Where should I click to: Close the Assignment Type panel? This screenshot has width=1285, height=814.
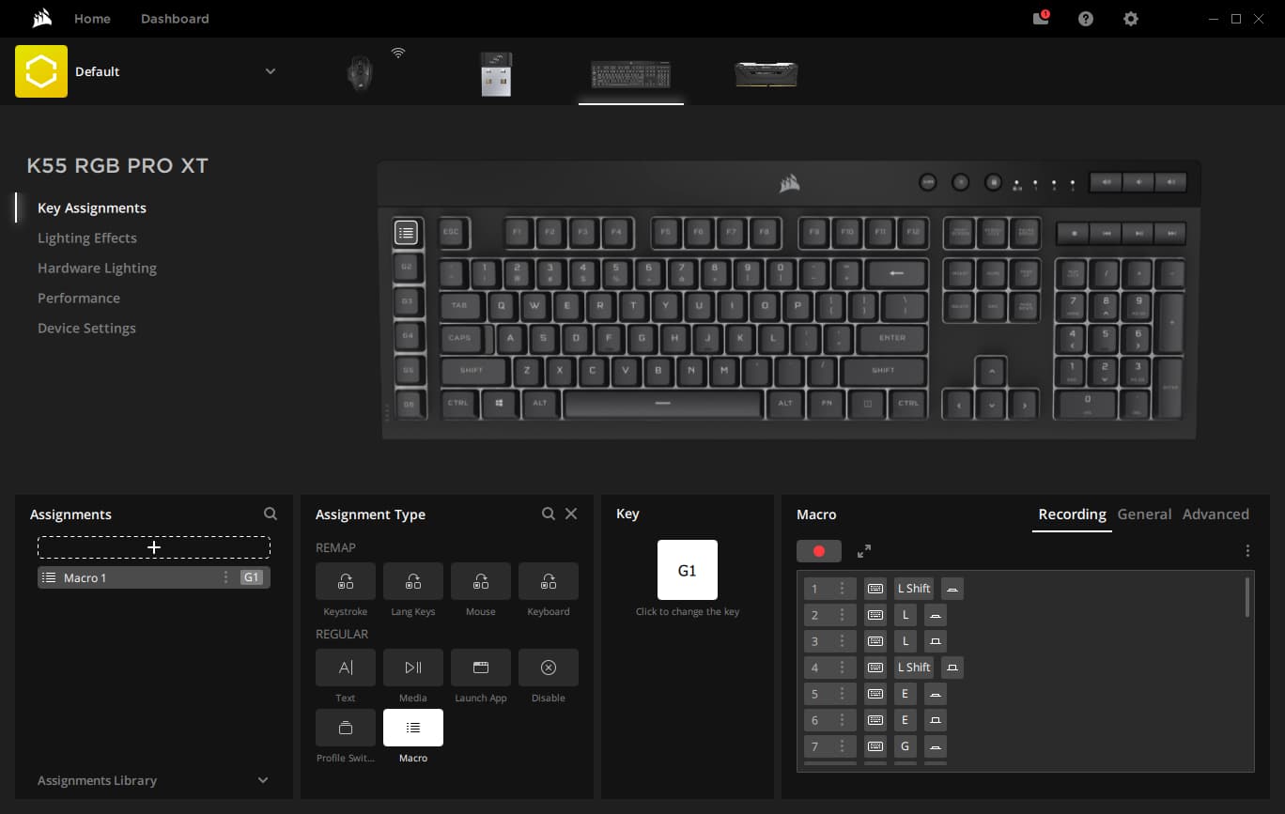(x=571, y=514)
